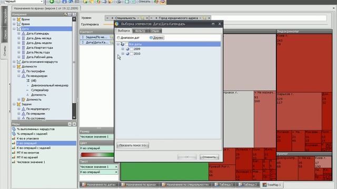Click the МТ К-во врачей measure icon
Screen dimensions: 337x189
tap(14, 157)
